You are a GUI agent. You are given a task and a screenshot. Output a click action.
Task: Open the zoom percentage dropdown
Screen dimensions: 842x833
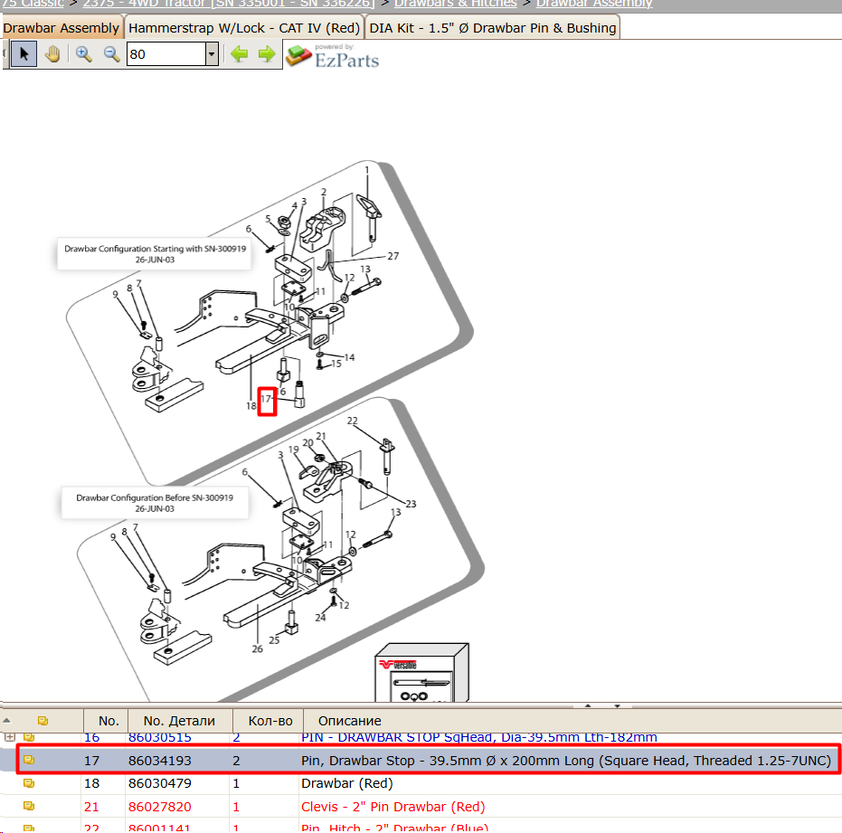(x=212, y=54)
